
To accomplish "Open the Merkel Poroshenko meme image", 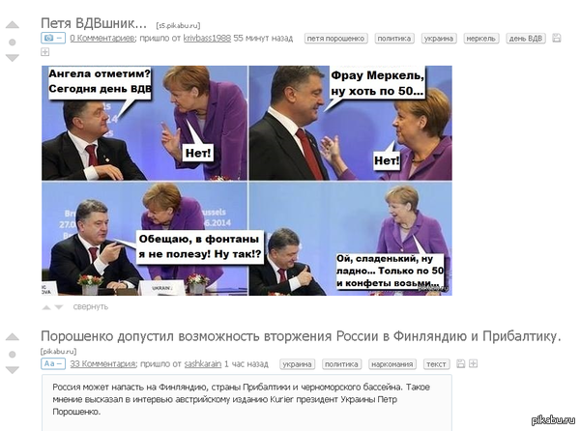I will click(246, 181).
